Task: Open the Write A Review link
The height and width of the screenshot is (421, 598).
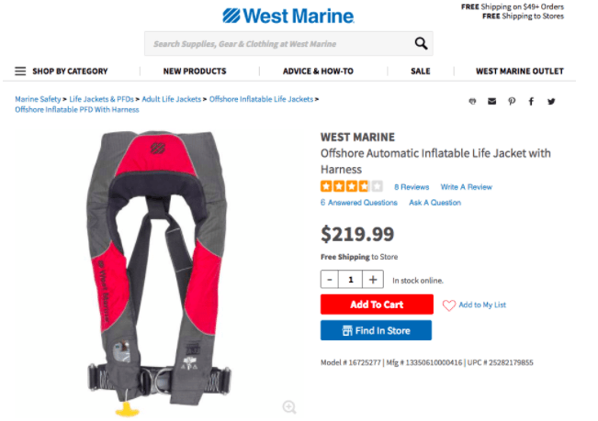Action: tap(466, 187)
